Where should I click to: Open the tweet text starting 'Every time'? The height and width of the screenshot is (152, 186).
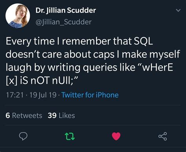[x=93, y=61]
